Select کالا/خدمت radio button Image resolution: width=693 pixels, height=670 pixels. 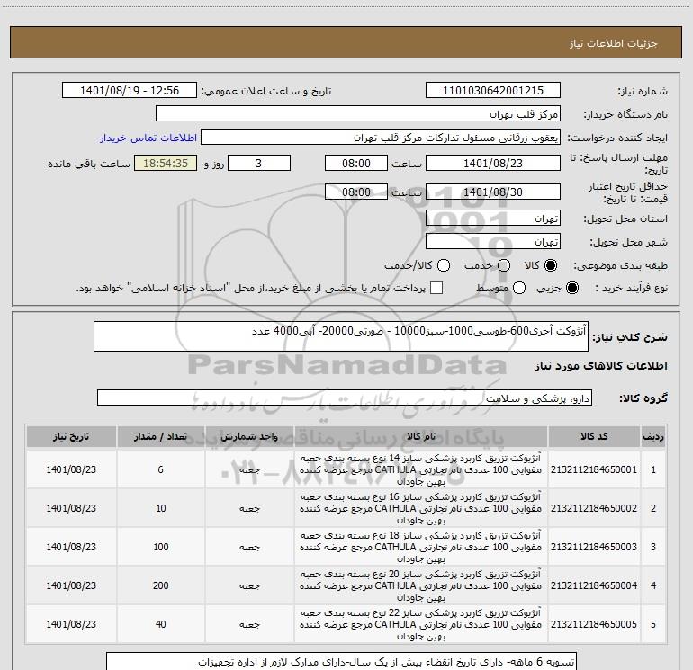(444, 265)
